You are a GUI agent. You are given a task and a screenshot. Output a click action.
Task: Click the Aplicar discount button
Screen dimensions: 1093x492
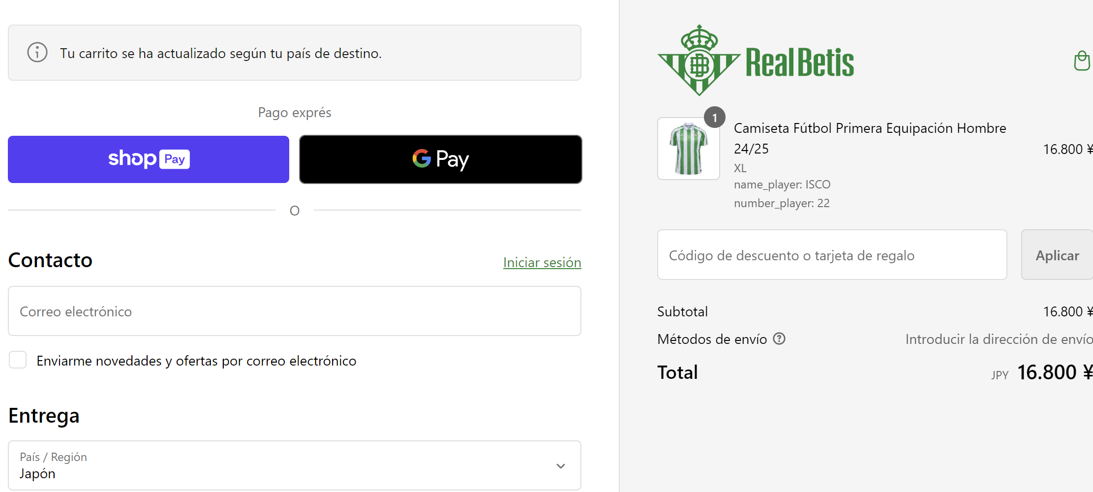click(x=1057, y=255)
